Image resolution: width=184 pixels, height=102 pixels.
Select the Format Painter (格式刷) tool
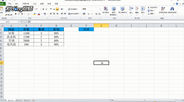pos(9,15)
